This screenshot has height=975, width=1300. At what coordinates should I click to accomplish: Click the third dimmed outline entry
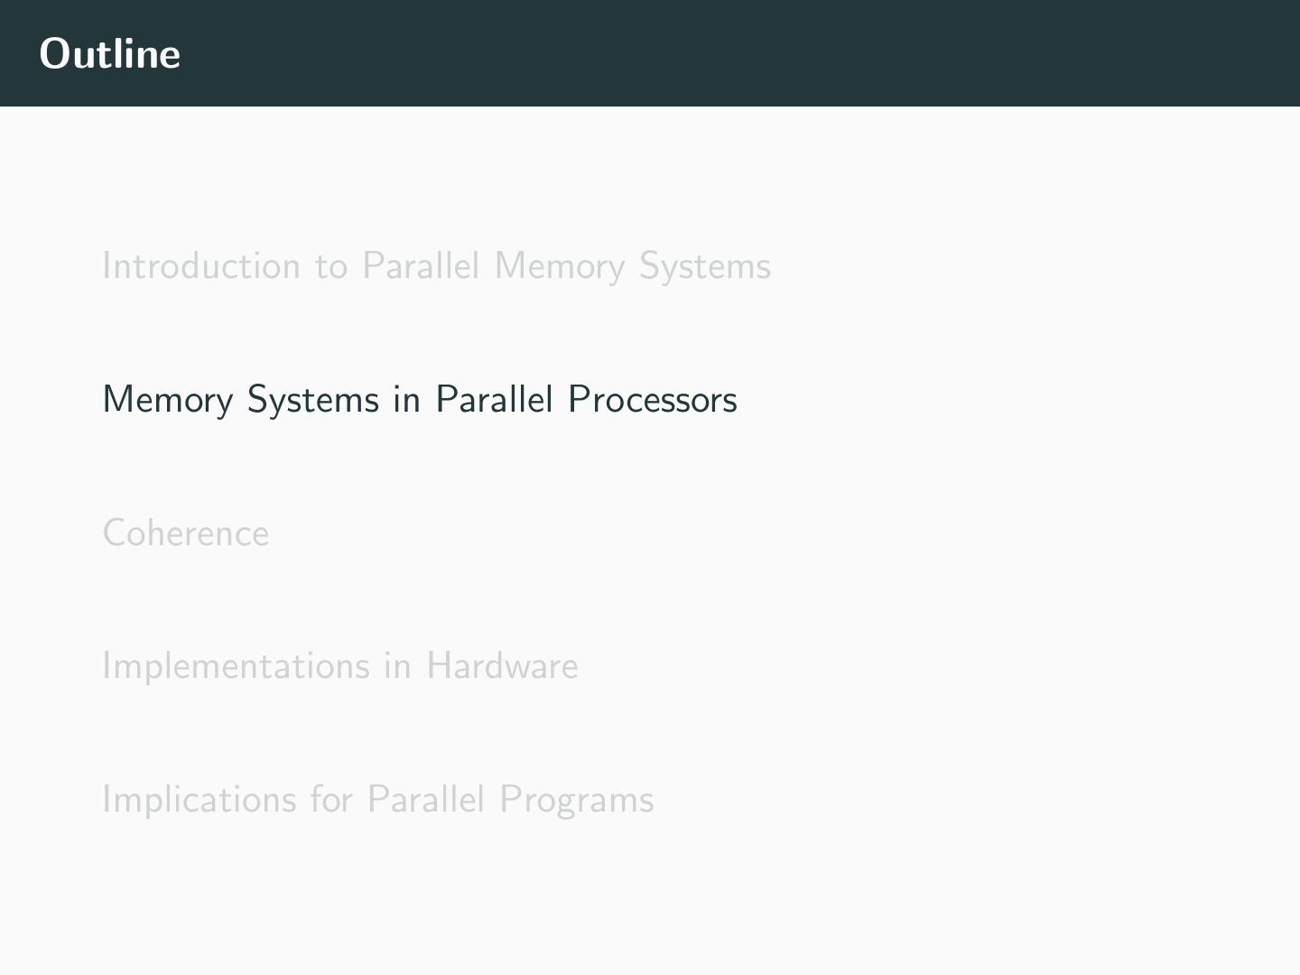[340, 666]
